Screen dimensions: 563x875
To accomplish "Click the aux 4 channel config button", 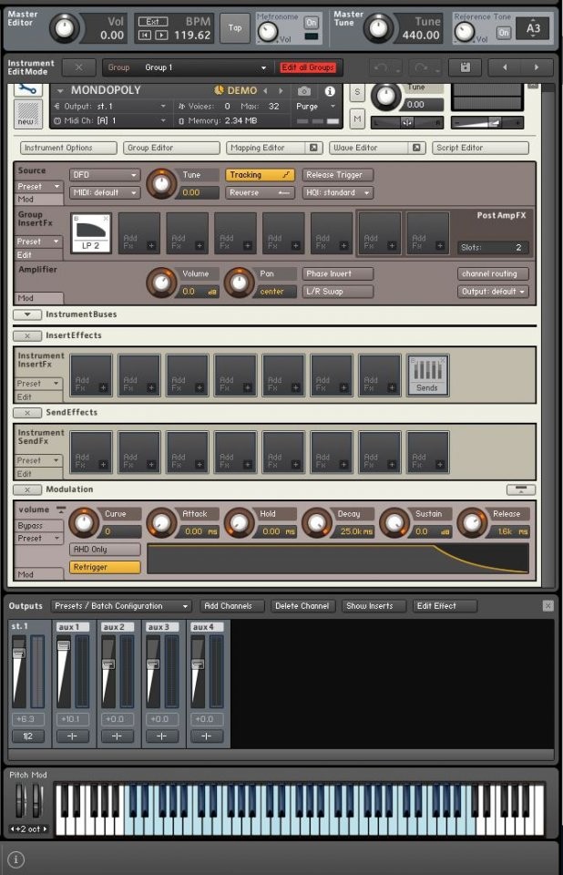I will pyautogui.click(x=206, y=736).
